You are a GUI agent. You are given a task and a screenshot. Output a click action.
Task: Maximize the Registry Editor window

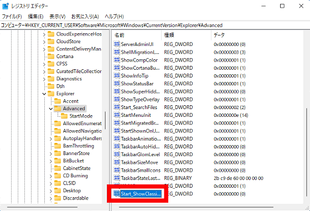pos(282,6)
